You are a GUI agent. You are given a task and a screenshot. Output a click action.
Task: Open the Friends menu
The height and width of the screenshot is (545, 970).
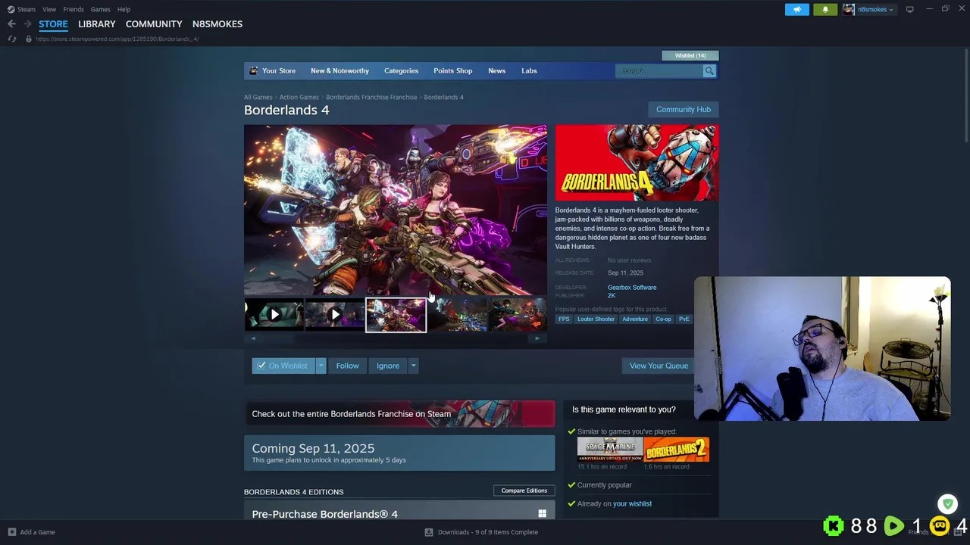click(74, 9)
